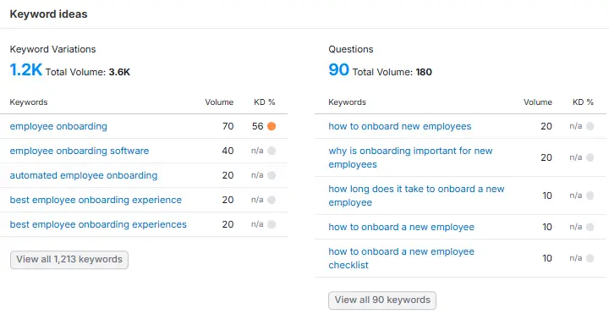Click gray KD dot for automated employee onboarding

(x=272, y=175)
